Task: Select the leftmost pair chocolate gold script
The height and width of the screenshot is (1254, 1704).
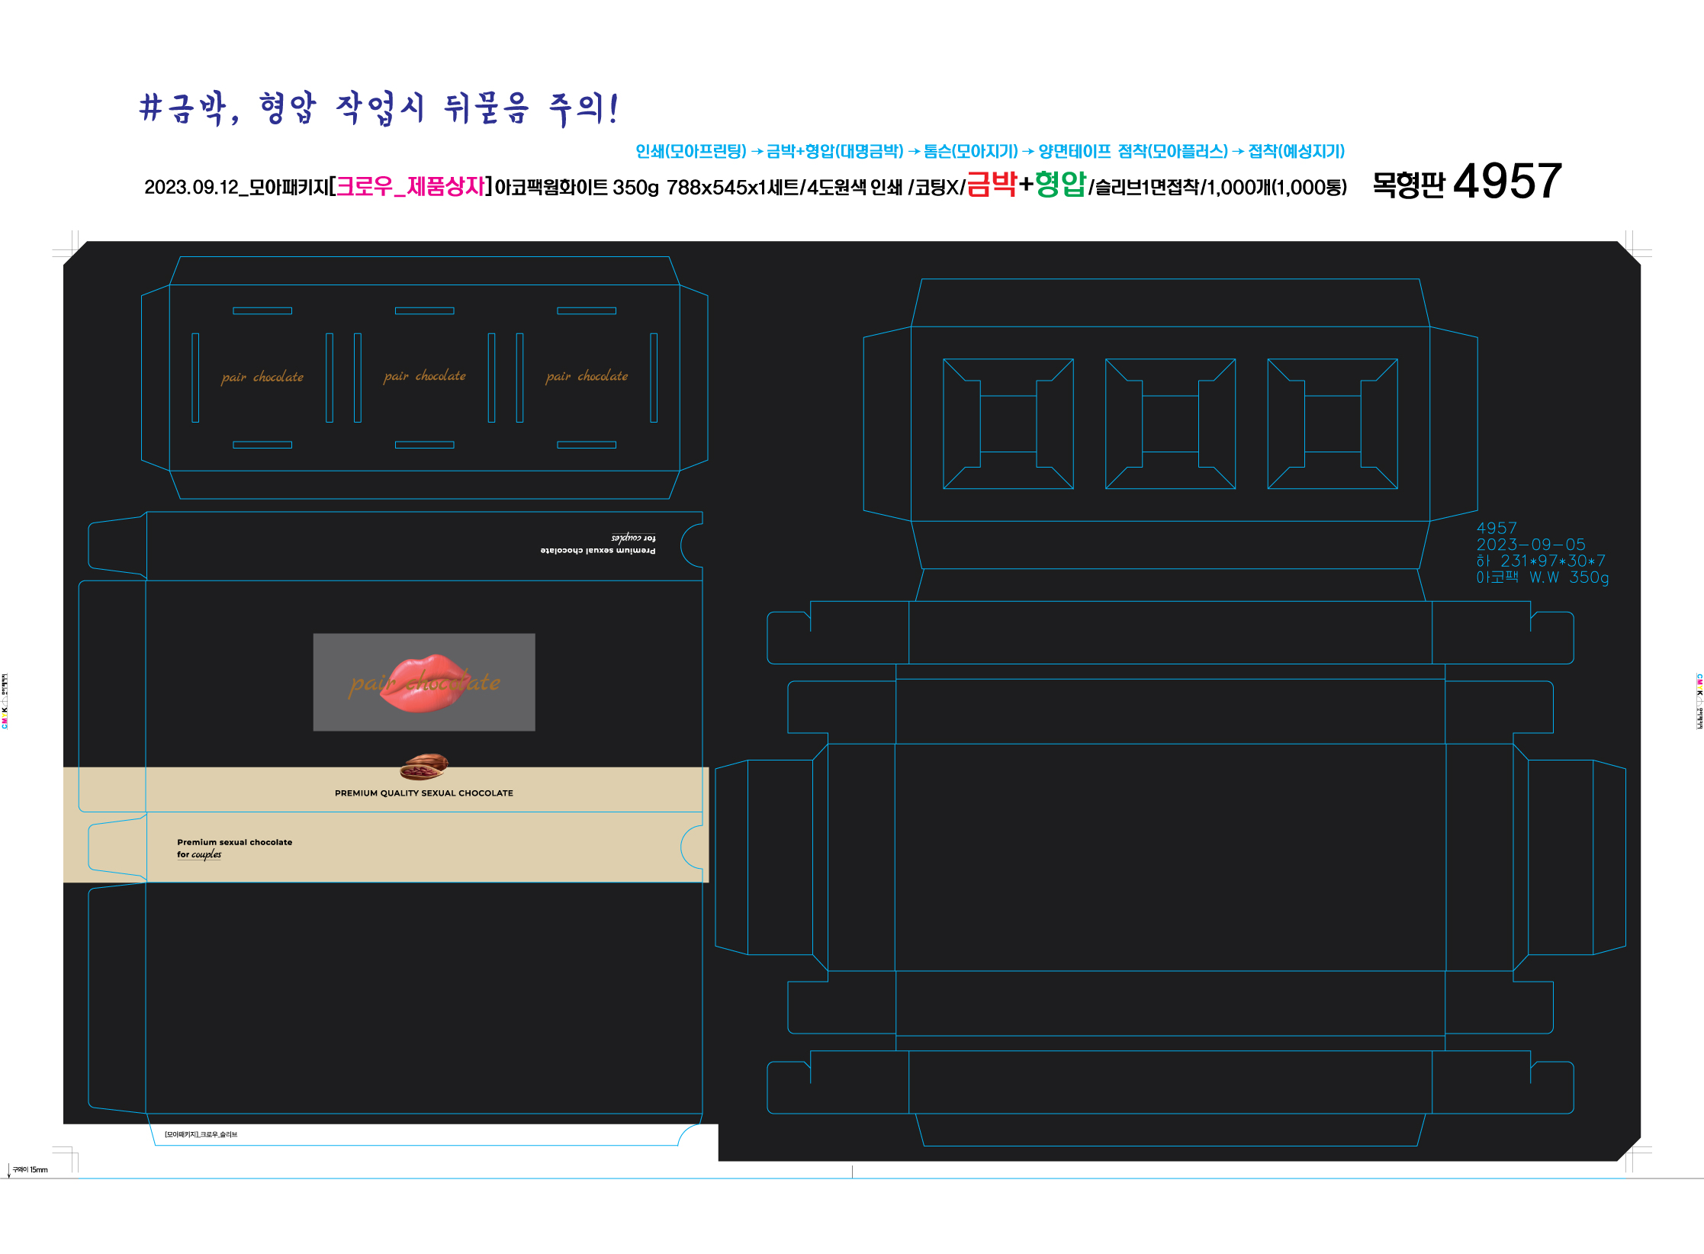Action: pos(262,377)
